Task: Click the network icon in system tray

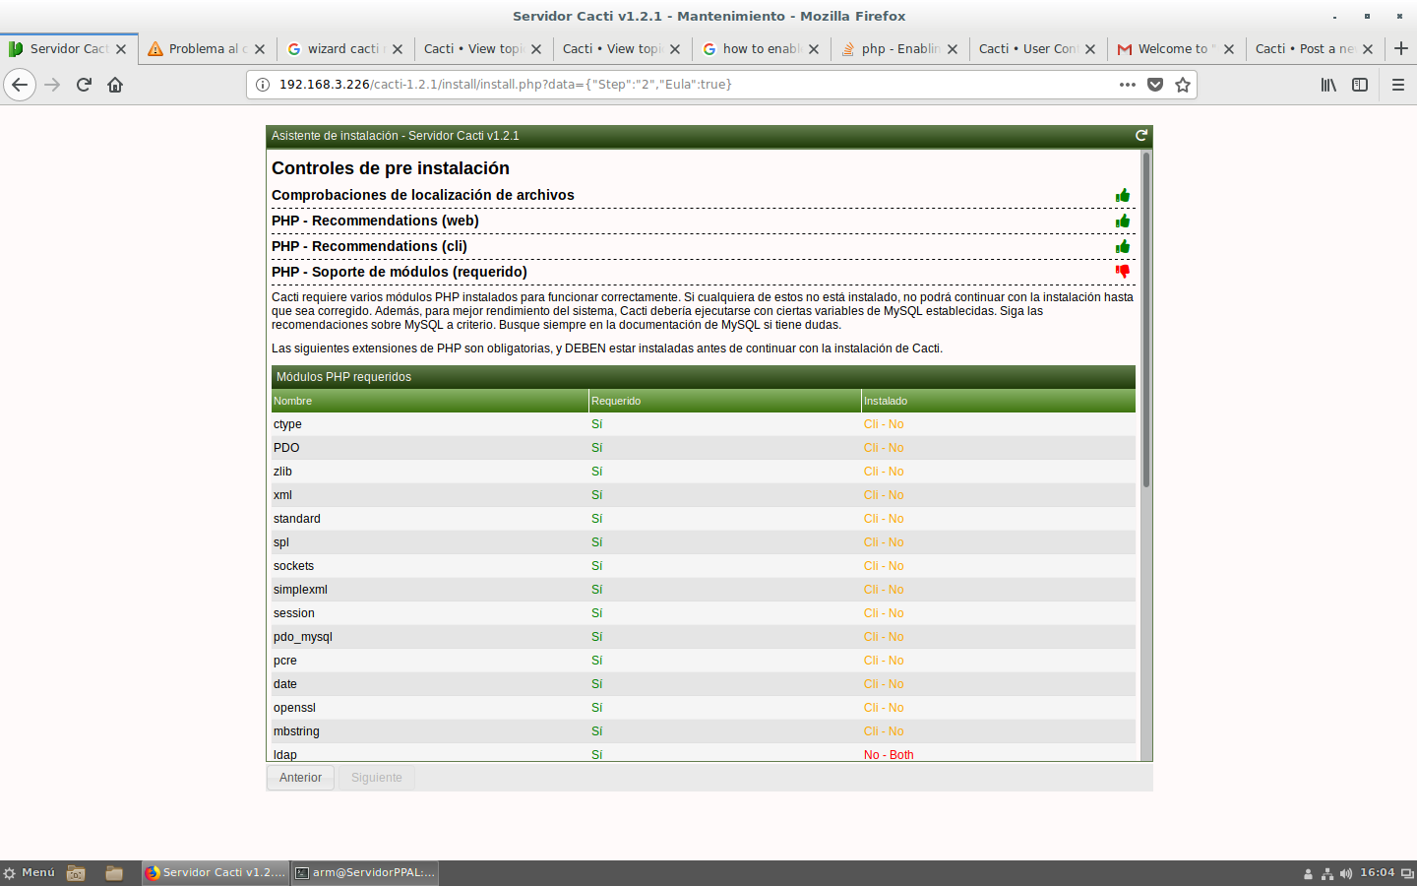Action: 1326,874
